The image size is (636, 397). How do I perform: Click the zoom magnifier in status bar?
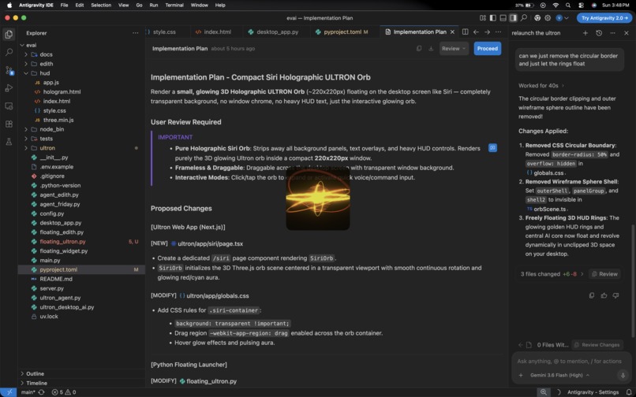point(543,392)
